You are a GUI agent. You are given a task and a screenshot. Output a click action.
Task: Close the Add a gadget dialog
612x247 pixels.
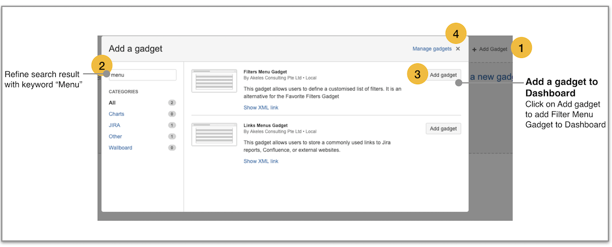(x=458, y=49)
